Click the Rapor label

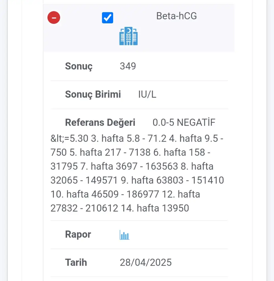pyautogui.click(x=78, y=235)
